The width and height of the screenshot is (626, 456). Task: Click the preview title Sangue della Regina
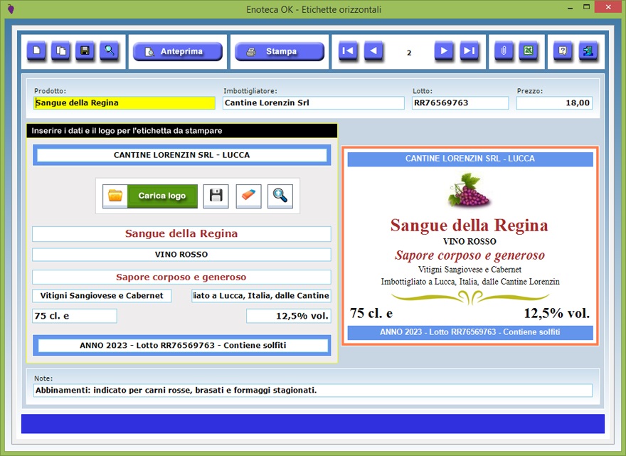point(469,226)
